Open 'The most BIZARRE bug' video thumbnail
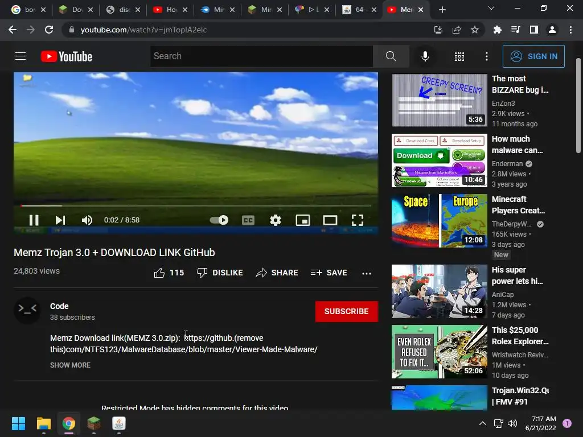Viewport: 583px width, 437px height. [x=440, y=100]
